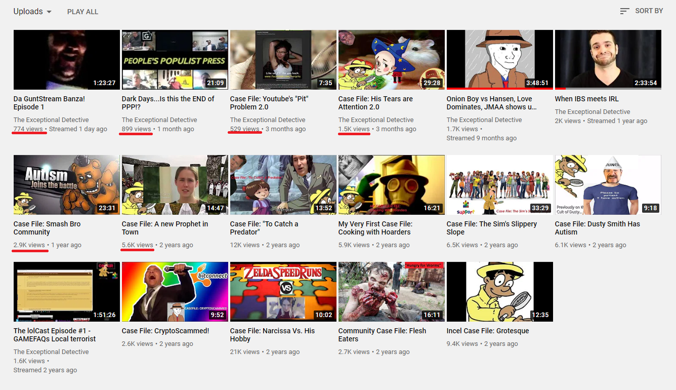Click the 'Streamed 9 months ago' text

coord(482,138)
